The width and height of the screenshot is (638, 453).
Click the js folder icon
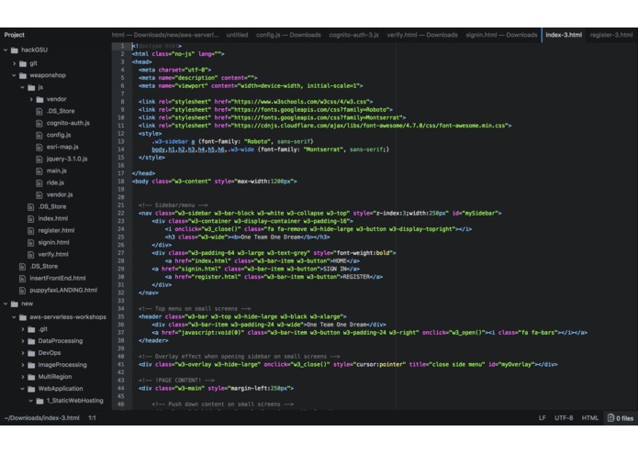[x=31, y=87]
